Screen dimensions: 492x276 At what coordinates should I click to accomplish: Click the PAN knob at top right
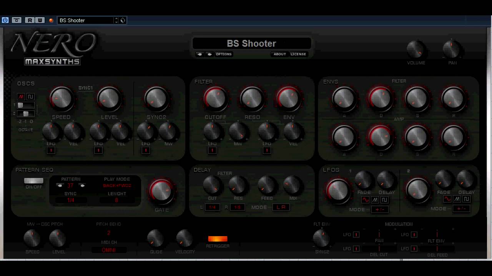pos(452,49)
